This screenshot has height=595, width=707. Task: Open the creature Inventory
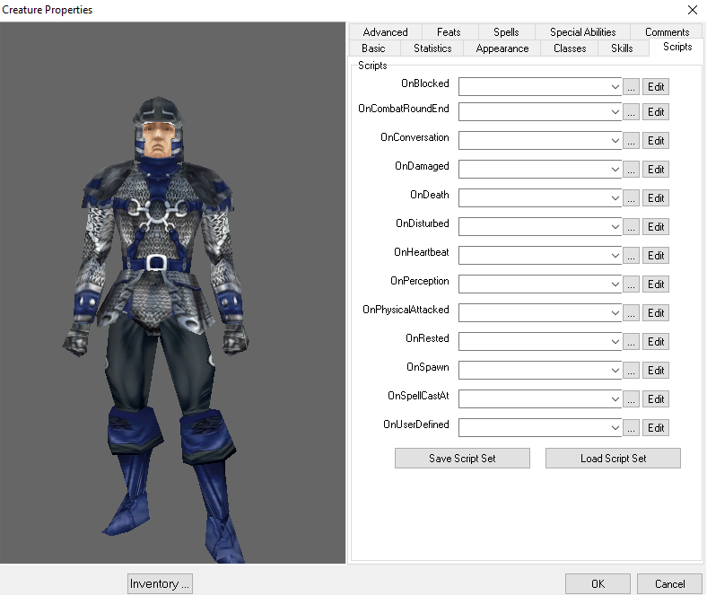pyautogui.click(x=160, y=583)
